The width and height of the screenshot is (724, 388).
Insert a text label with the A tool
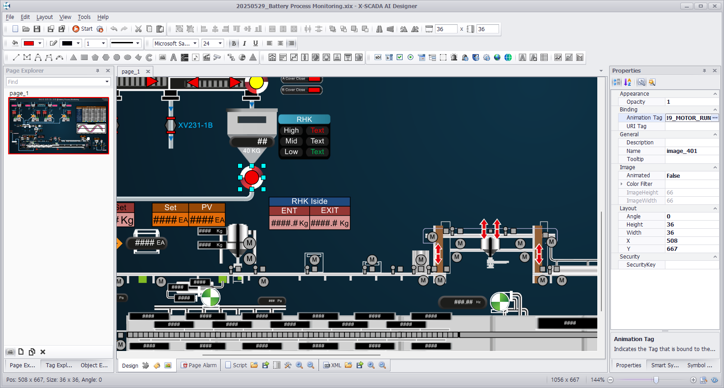coord(174,57)
